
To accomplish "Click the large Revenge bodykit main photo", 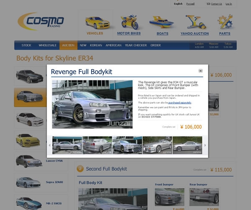I will [92, 104].
